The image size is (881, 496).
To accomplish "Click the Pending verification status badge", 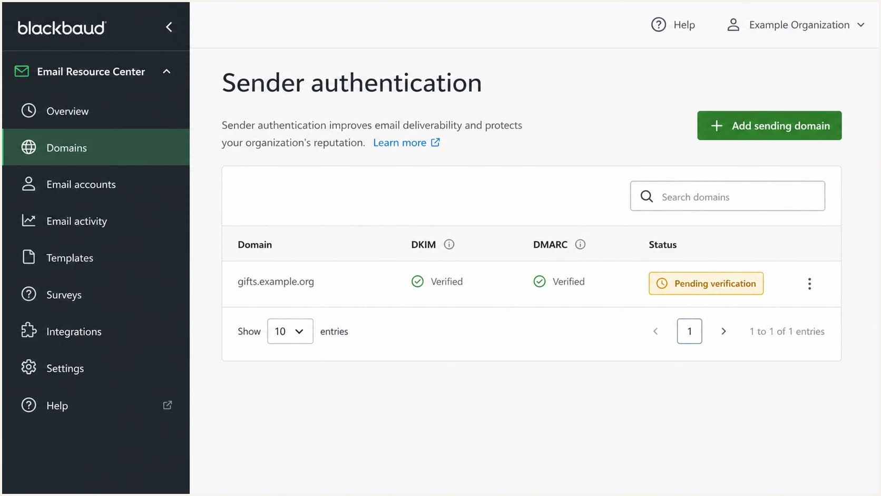I will (706, 284).
